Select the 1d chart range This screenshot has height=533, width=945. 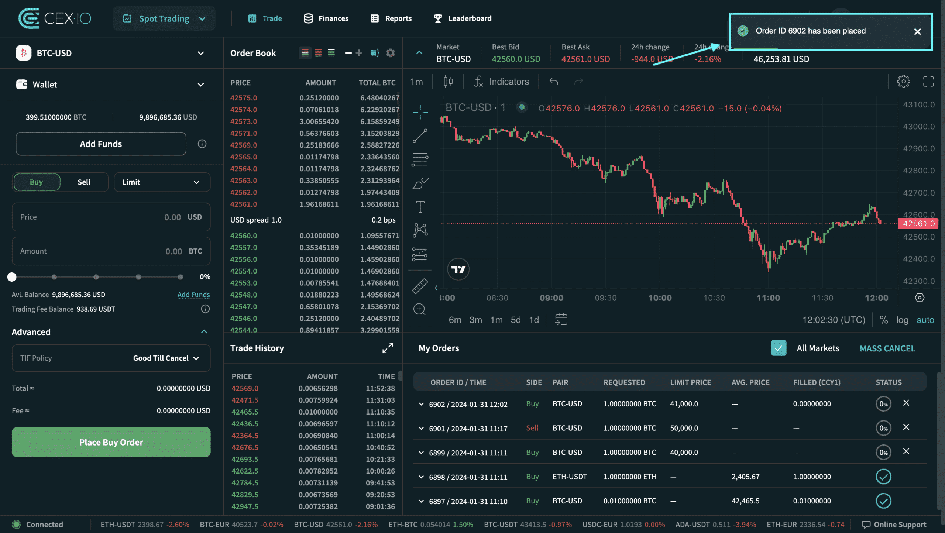tap(534, 320)
